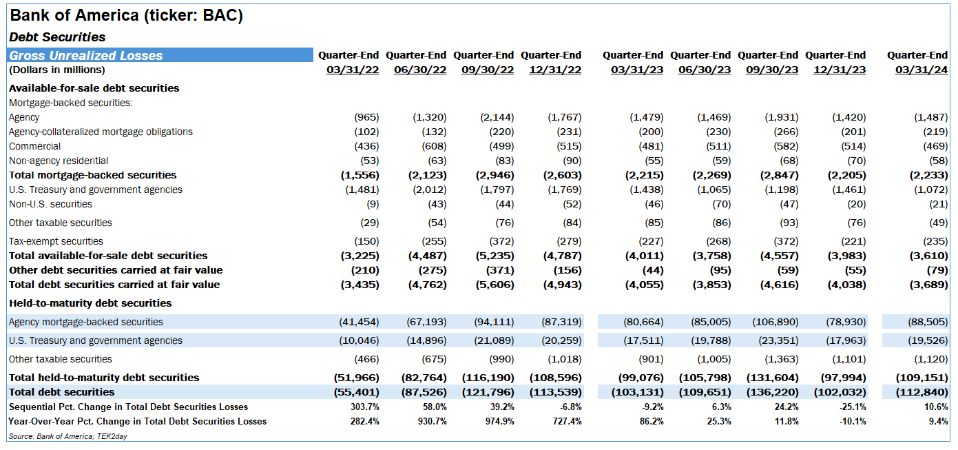The width and height of the screenshot is (958, 450).
Task: Click the 09/30/23 column date header
Action: [x=772, y=70]
